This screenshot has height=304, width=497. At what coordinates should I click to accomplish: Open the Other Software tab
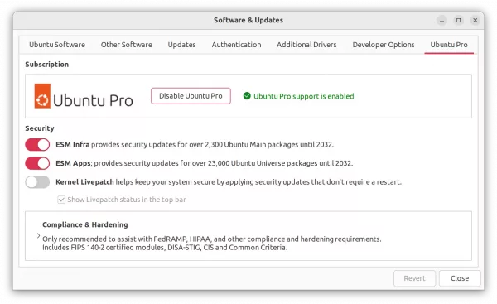pos(127,45)
